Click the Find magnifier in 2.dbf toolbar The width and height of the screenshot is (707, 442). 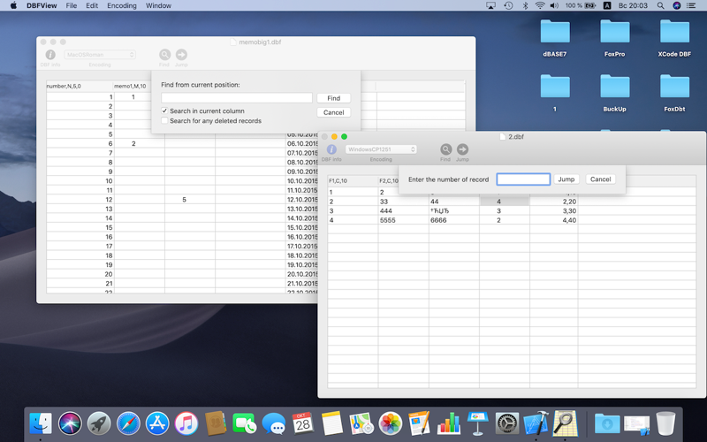(446, 149)
